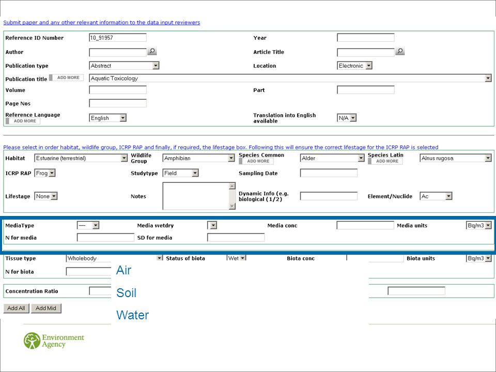The height and width of the screenshot is (372, 496).
Task: Click the N for biota input field
Action: coord(88,271)
